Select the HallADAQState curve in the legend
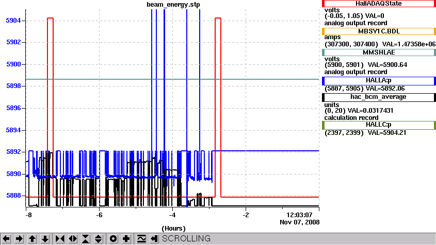This screenshot has height=245, width=436. [379, 4]
